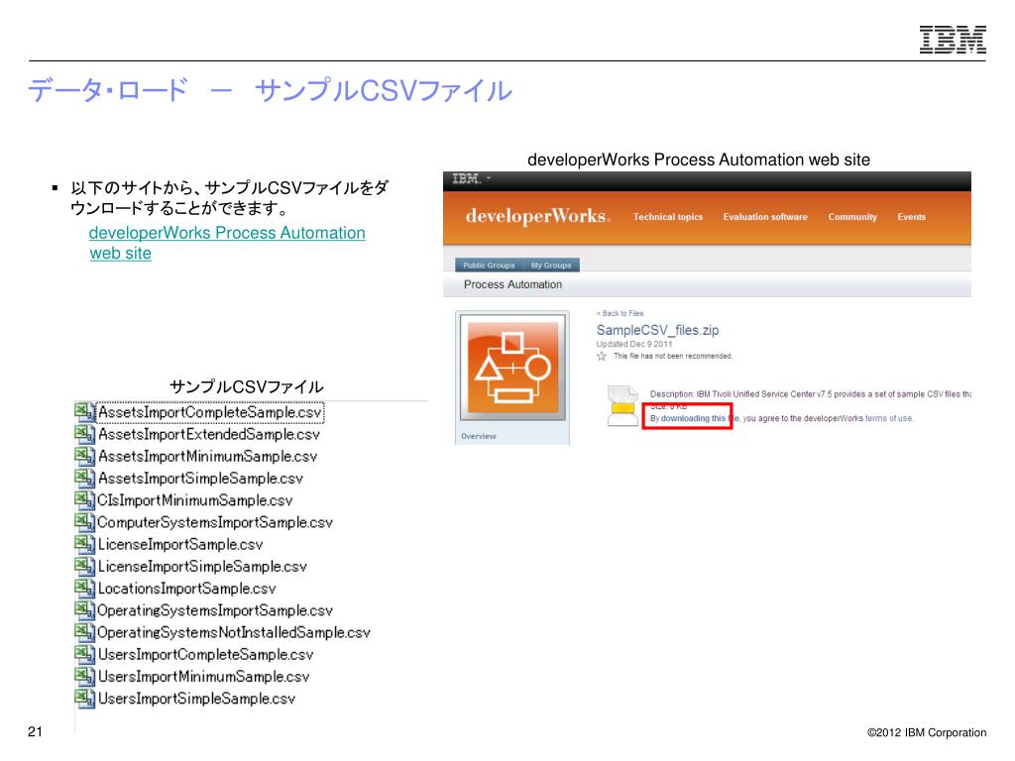
Task: Open the Evaluation software menu
Action: pyautogui.click(x=765, y=217)
